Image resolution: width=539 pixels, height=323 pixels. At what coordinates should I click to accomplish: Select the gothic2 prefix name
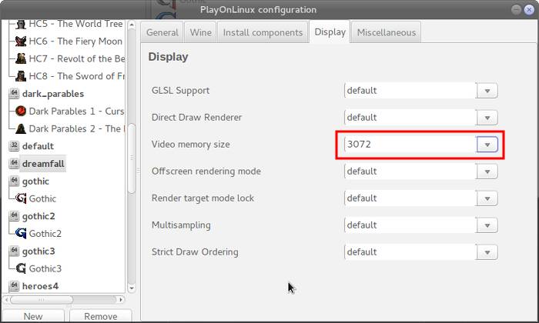coord(38,217)
